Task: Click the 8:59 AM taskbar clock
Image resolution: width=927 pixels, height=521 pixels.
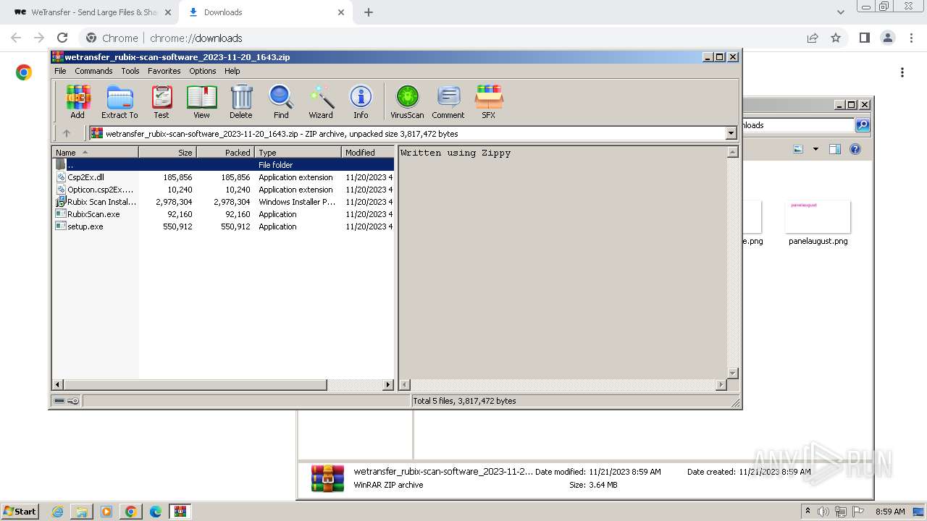Action: click(890, 512)
